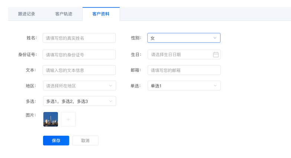This screenshot has width=291, height=158.
Task: Click the 取消 cancel button
Action: coord(85,141)
